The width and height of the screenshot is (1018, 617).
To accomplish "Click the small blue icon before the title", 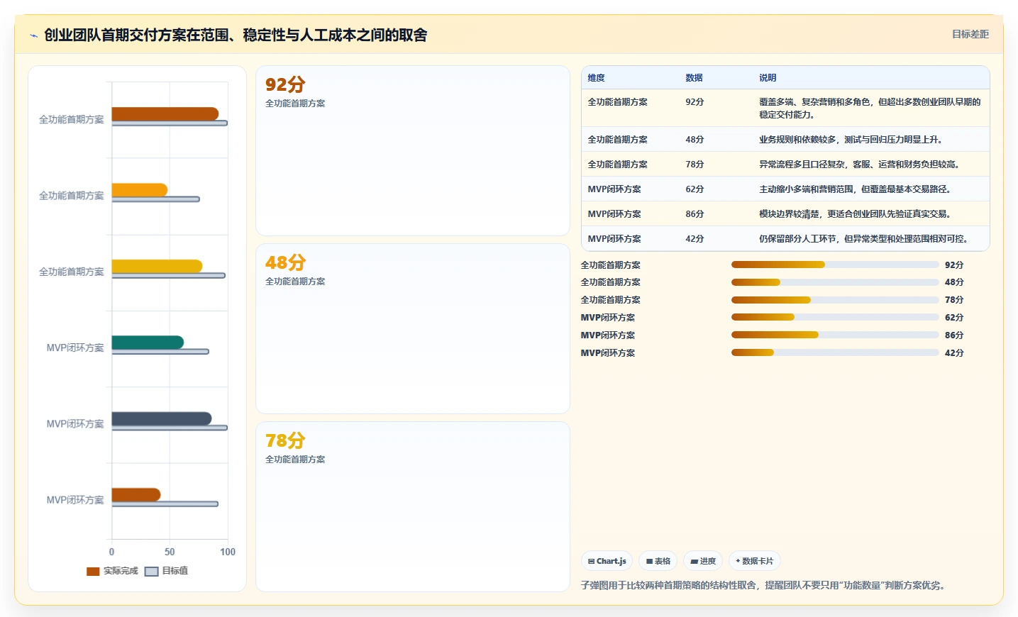I will pos(33,35).
